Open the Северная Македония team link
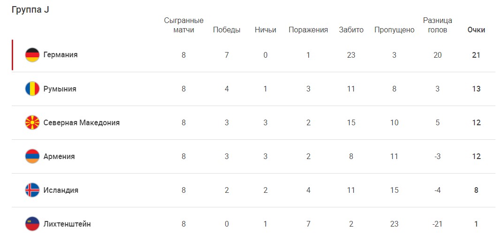 point(82,122)
